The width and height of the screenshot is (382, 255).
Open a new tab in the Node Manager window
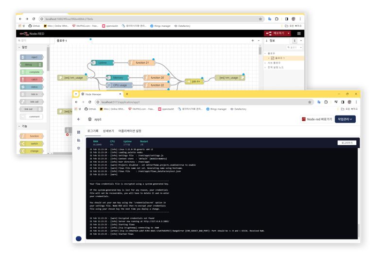click(127, 94)
